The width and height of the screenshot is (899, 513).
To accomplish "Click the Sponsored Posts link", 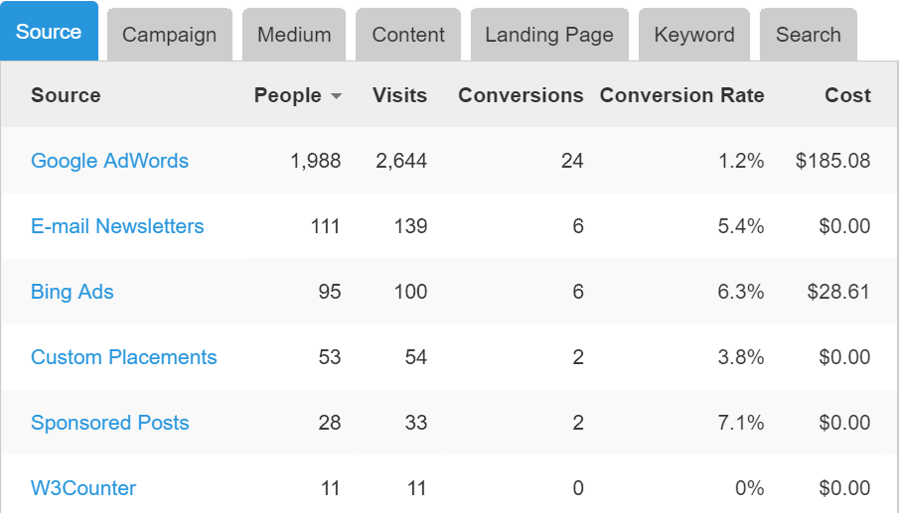I will click(109, 423).
